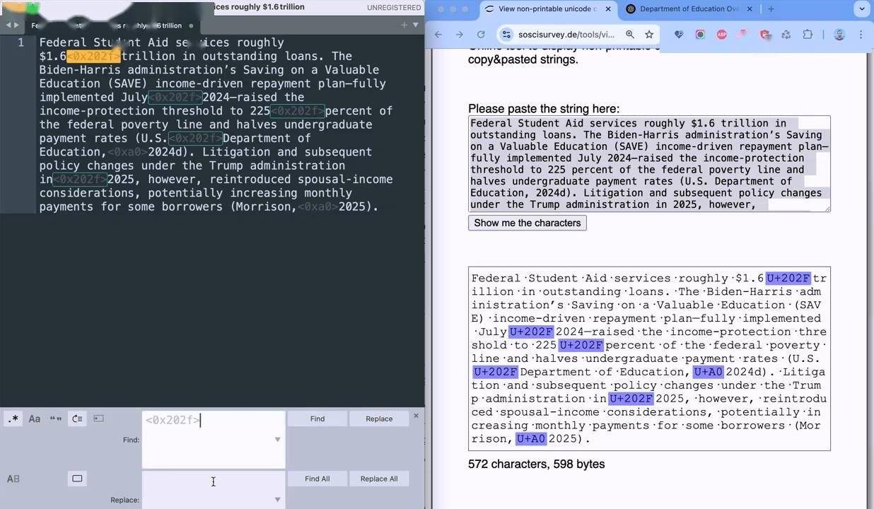Screen dimensions: 874x509
Task: Toggle whole word matching option
Action: point(55,419)
